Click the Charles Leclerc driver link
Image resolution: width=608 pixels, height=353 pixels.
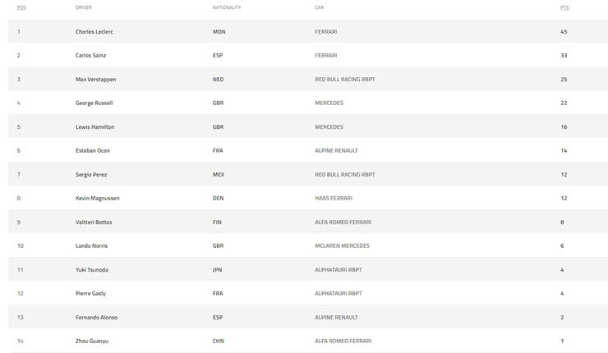[x=93, y=32]
